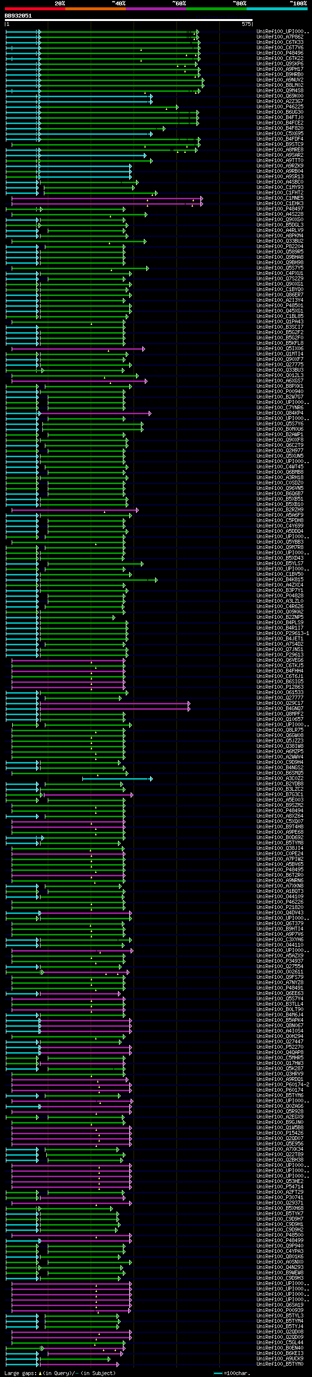
Task: Click the green ~80% identity legend segment
Action: (x=216, y=9)
